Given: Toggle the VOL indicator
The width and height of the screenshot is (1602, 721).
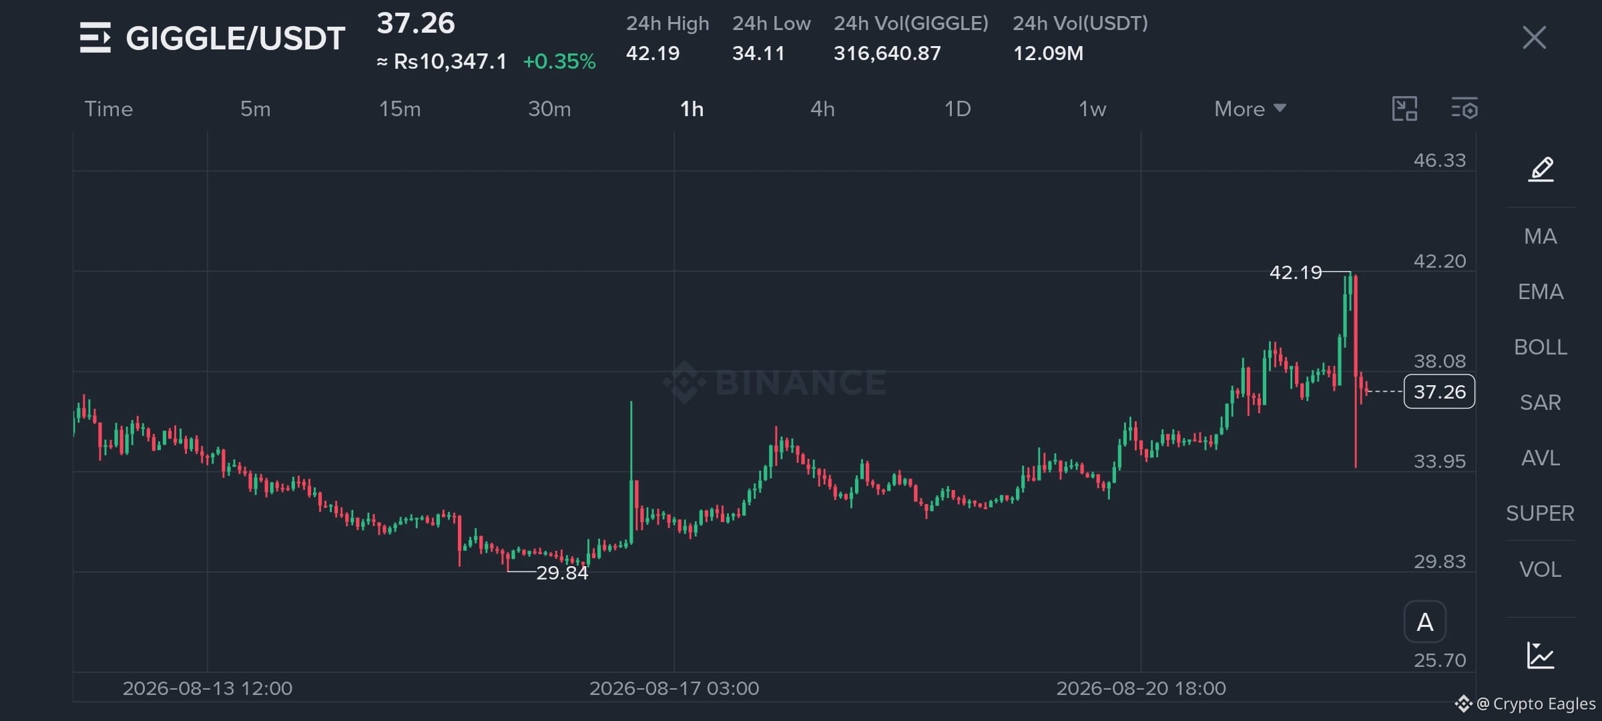Looking at the screenshot, I should [1541, 569].
